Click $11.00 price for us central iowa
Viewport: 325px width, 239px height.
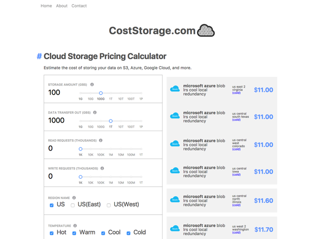[264, 171]
